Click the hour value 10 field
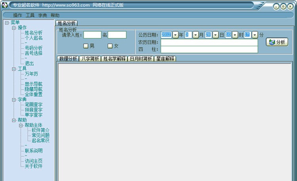Viewport: 297px width, 181px height. coord(228,35)
